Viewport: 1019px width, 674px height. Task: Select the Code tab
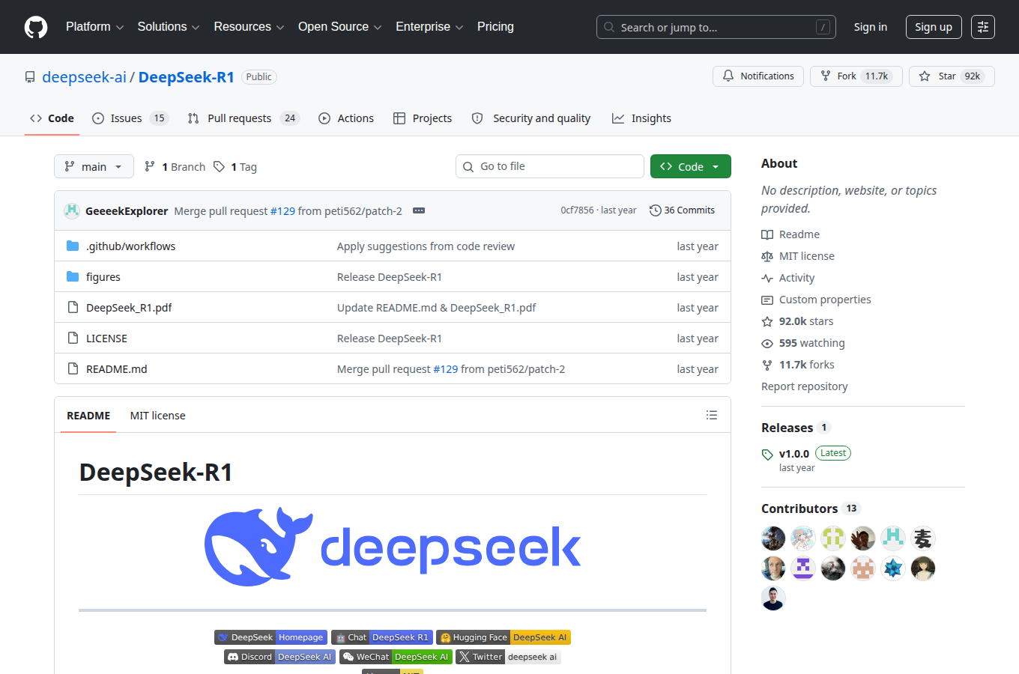(52, 118)
